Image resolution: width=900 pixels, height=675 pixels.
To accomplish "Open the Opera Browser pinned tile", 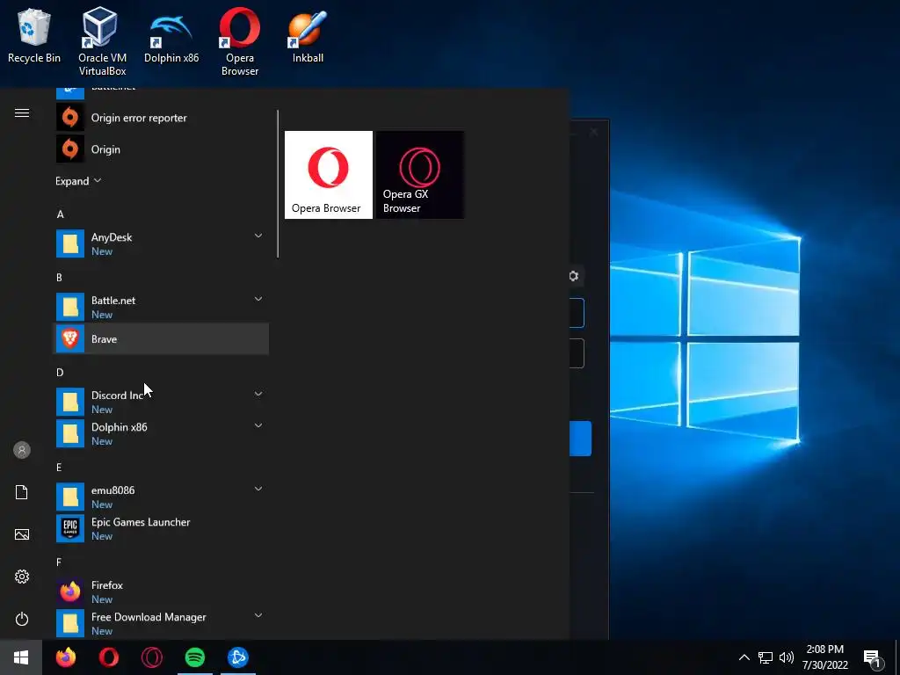I will pyautogui.click(x=329, y=175).
